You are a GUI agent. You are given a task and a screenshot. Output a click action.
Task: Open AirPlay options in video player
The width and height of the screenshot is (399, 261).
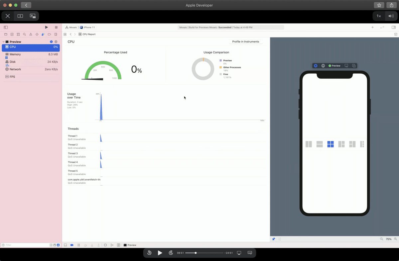tap(239, 253)
